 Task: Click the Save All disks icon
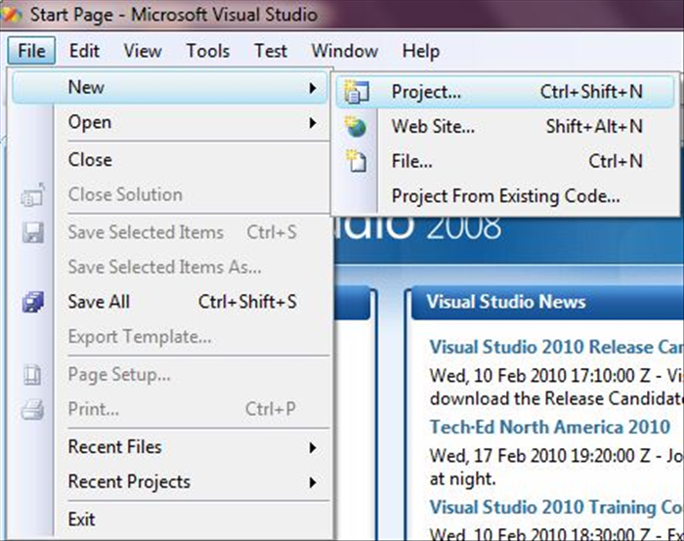(33, 302)
